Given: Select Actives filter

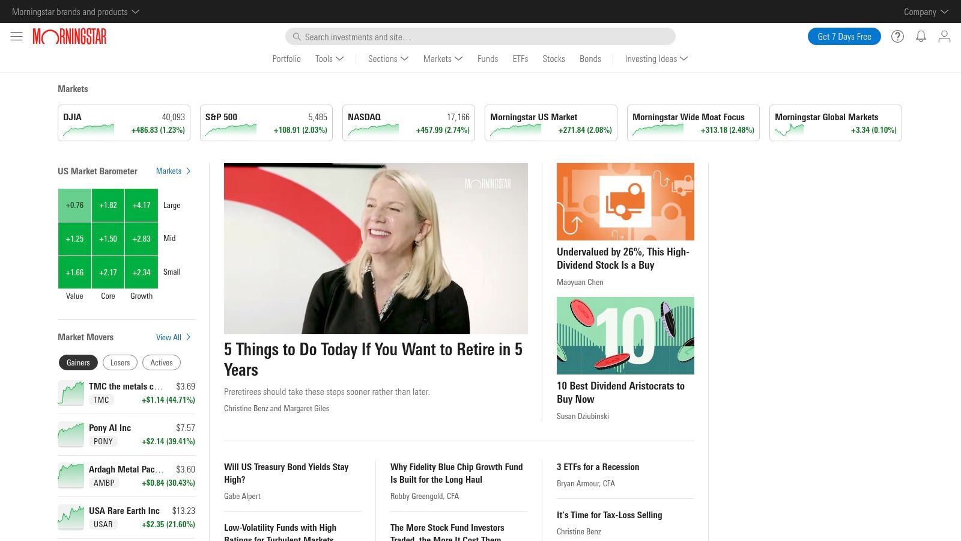Looking at the screenshot, I should click(162, 362).
